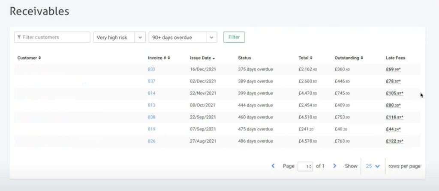Change rows per page from 25

point(373,166)
